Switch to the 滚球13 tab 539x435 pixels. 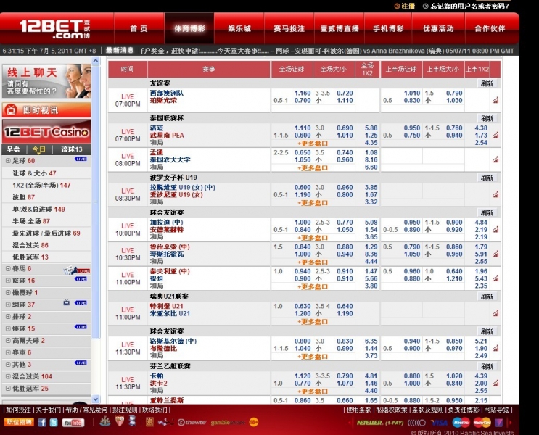point(72,149)
